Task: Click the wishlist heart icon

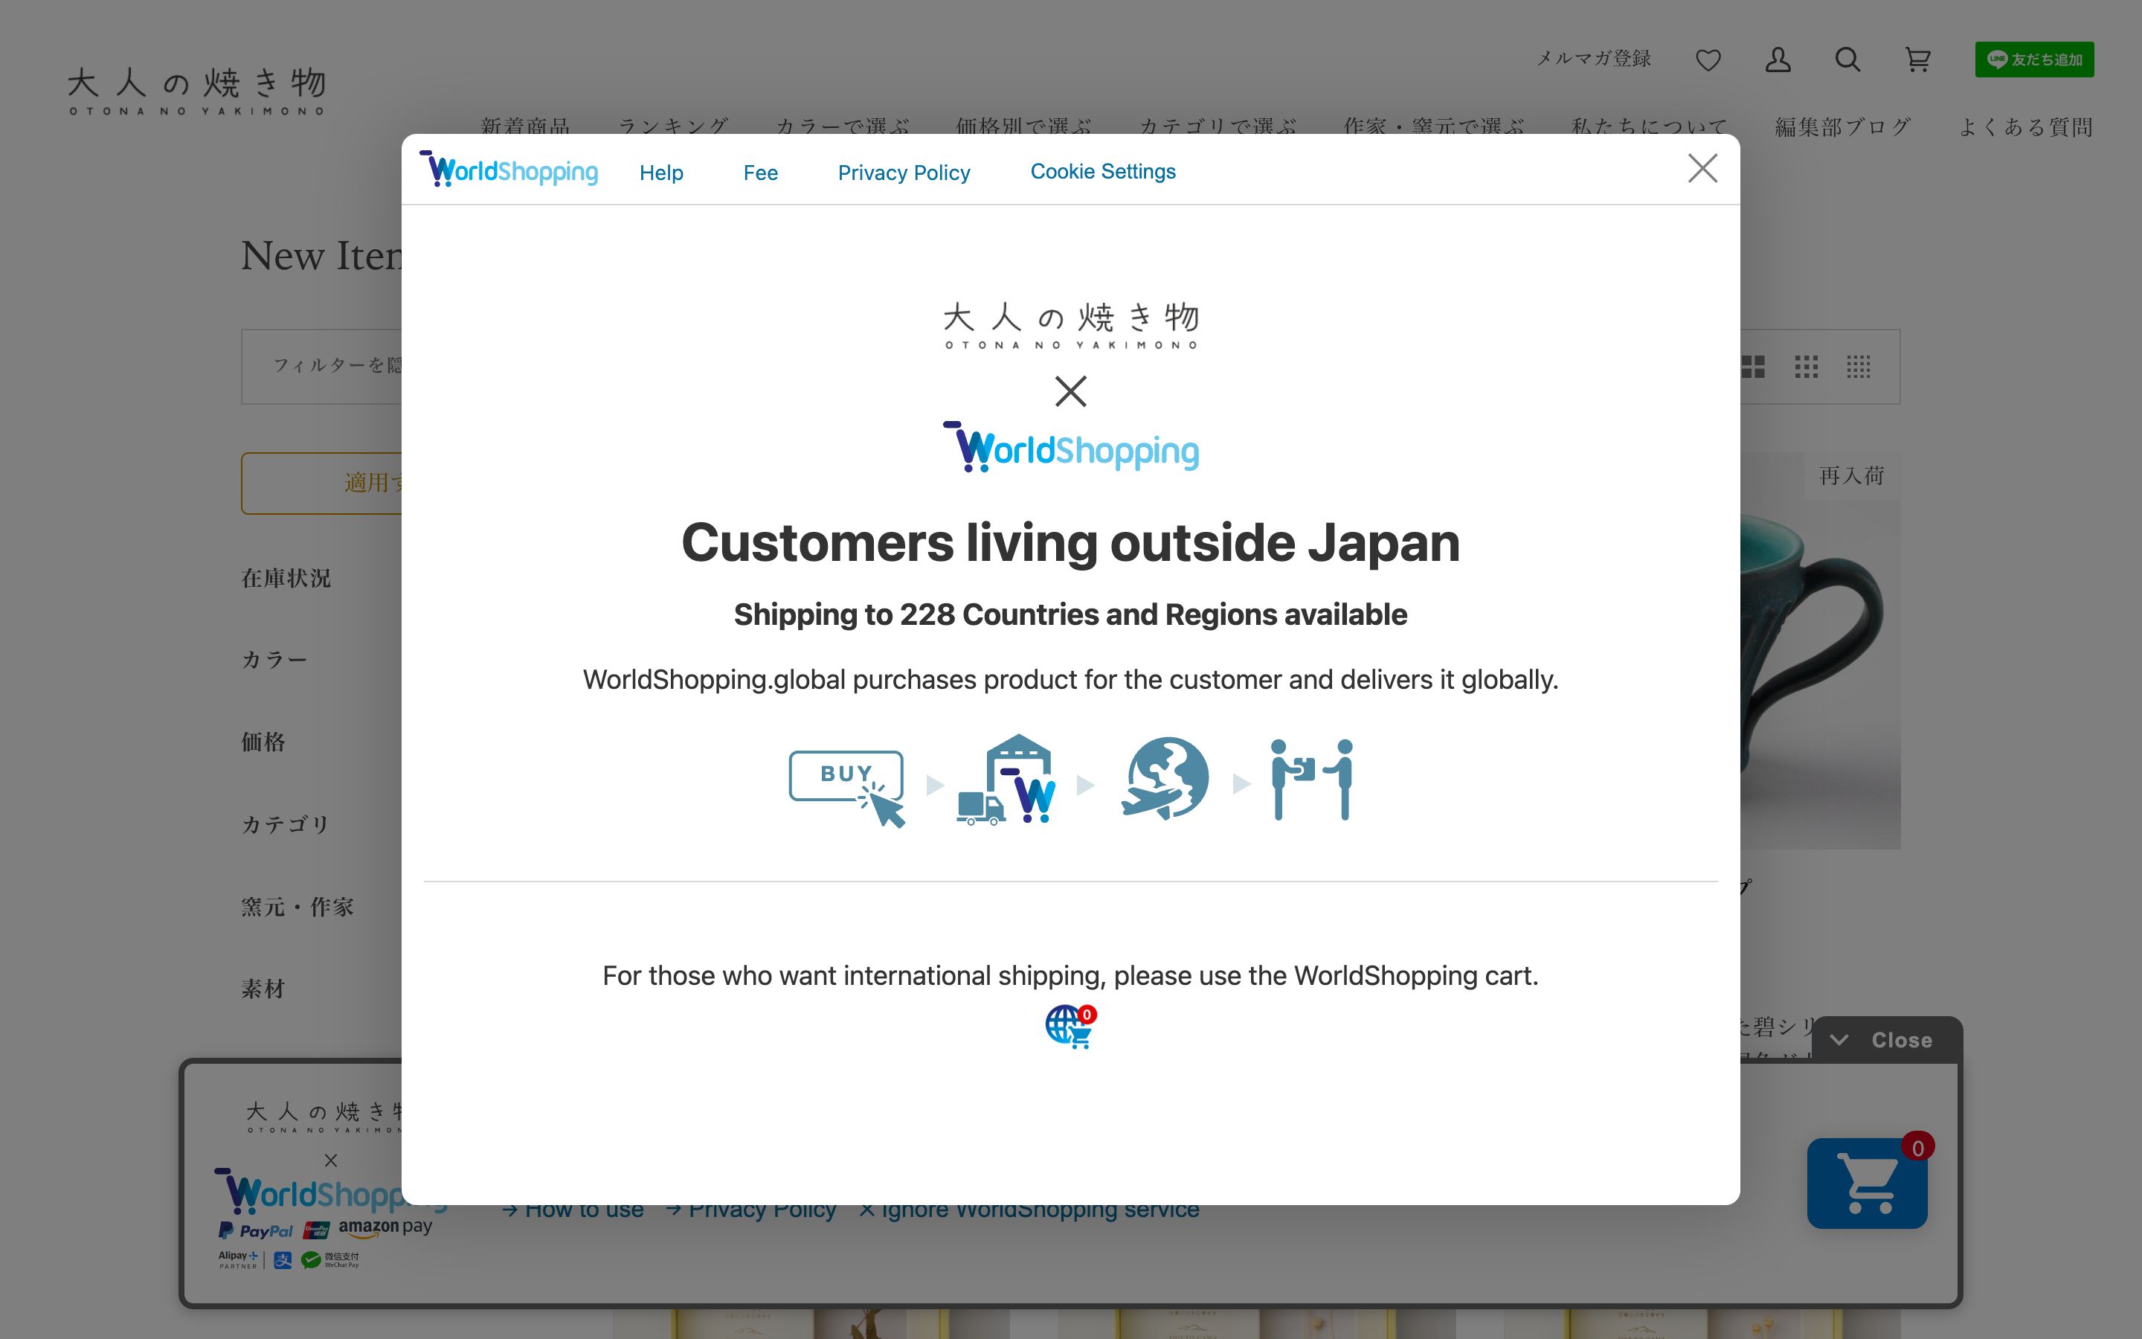Action: coord(1708,60)
